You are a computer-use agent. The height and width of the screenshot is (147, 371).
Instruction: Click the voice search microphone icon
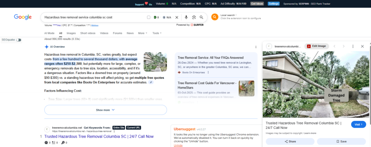pyautogui.click(x=186, y=17)
